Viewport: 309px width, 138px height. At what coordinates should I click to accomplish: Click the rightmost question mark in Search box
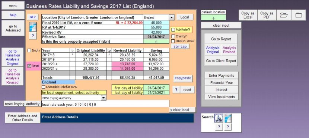(227, 127)
